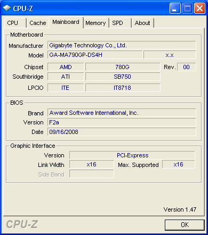Click the Manufacturer field showing Gigabyte Technology

122,45
